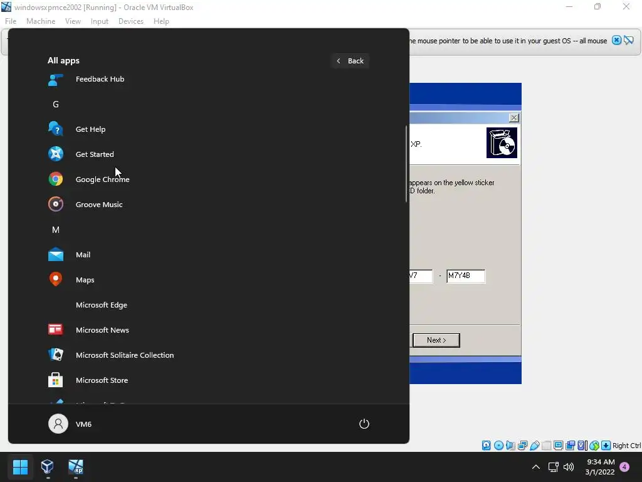Click the CPU virtualization status icon
The height and width of the screenshot is (482, 642).
(x=582, y=446)
